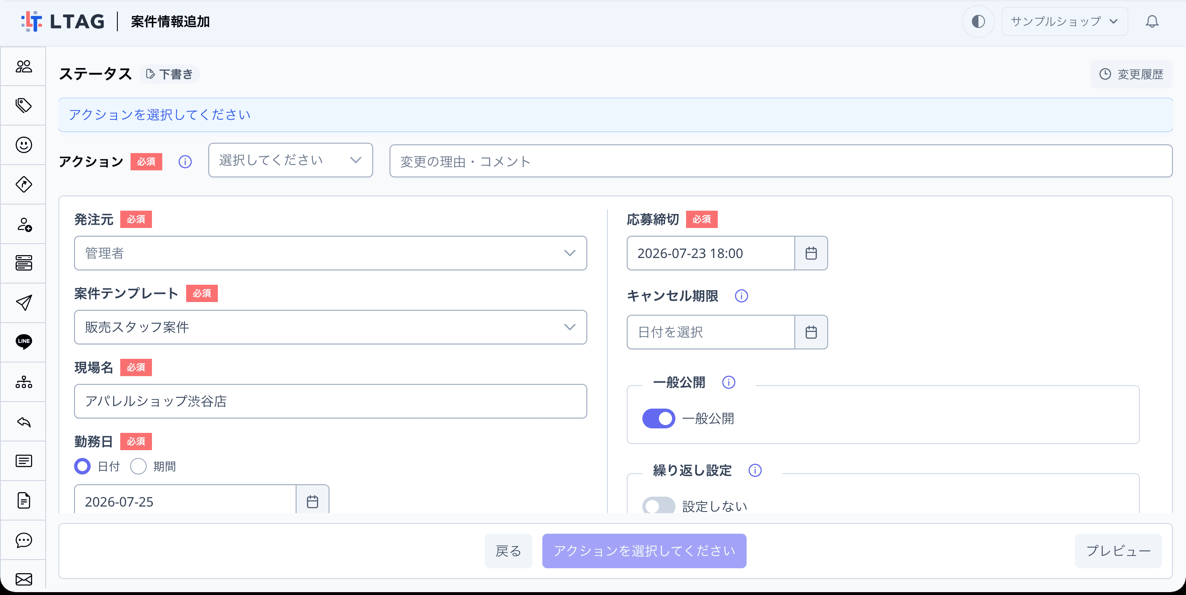
Task: Open the users group sidebar icon
Action: (x=23, y=66)
